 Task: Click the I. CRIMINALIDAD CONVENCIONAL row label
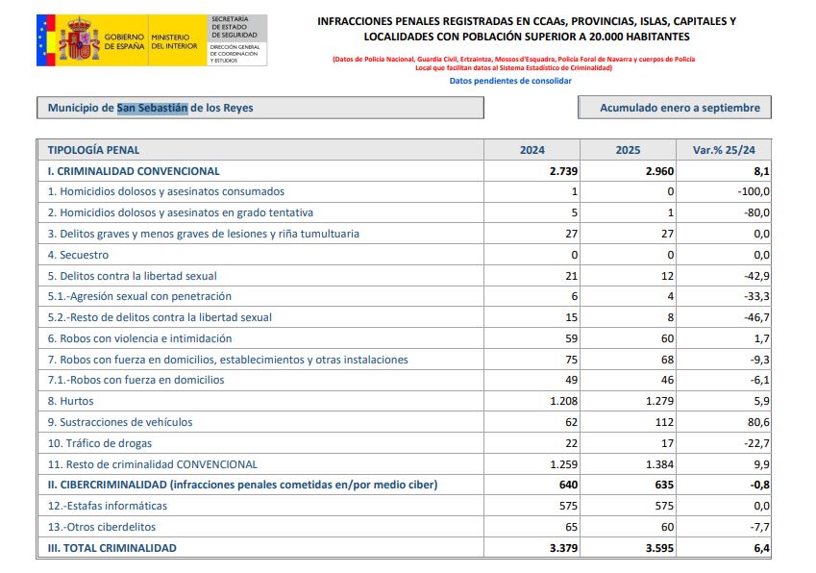[x=134, y=171]
